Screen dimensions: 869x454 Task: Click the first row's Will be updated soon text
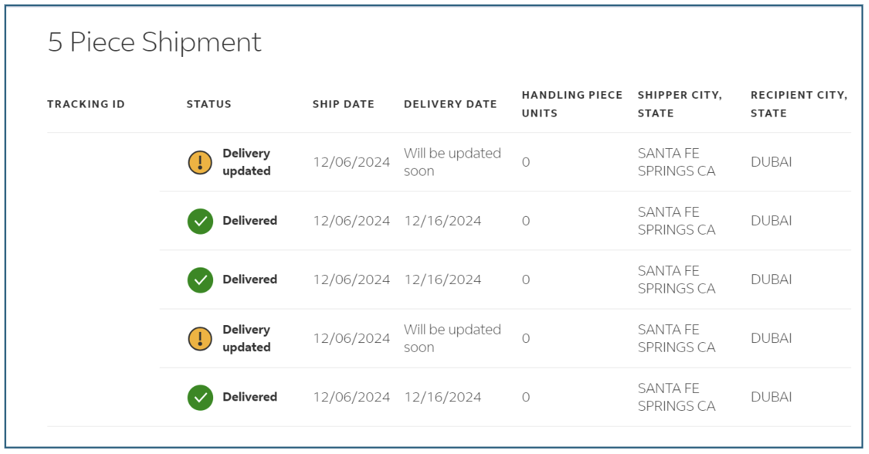coord(452,163)
